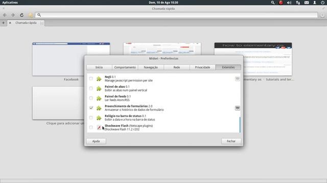The image size is (327, 183).
Task: Click 'Armazenar o histórico de dados de formulário' text
Action: click(x=134, y=110)
